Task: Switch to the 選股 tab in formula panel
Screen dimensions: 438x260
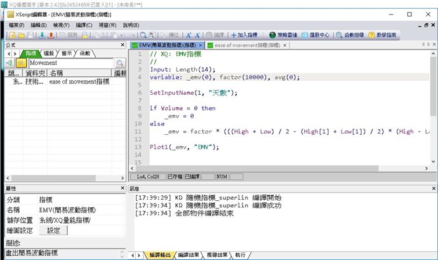Action: (x=49, y=53)
